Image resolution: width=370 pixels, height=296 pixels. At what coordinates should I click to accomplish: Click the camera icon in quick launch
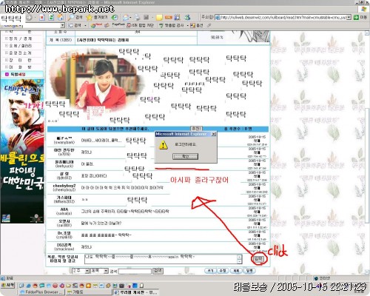(121, 286)
